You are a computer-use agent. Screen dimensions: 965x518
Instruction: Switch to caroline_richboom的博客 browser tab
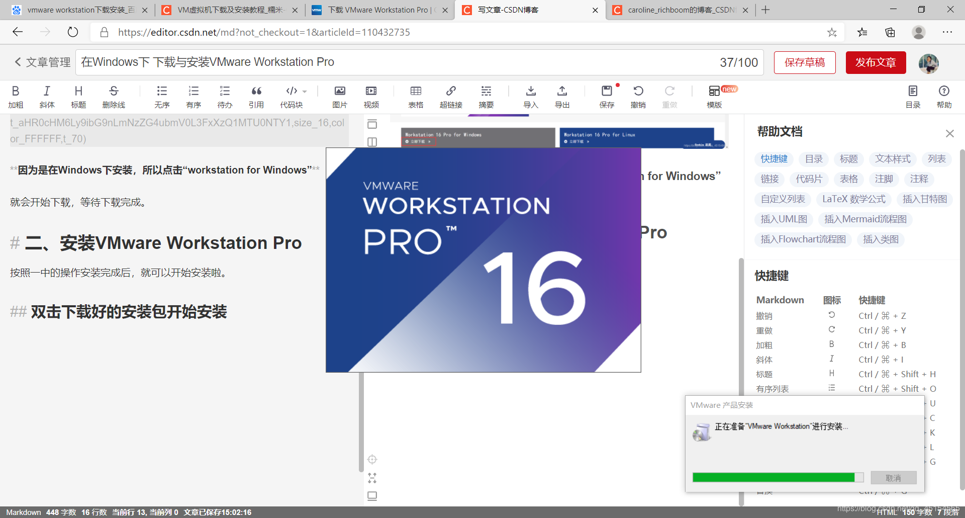[680, 10]
